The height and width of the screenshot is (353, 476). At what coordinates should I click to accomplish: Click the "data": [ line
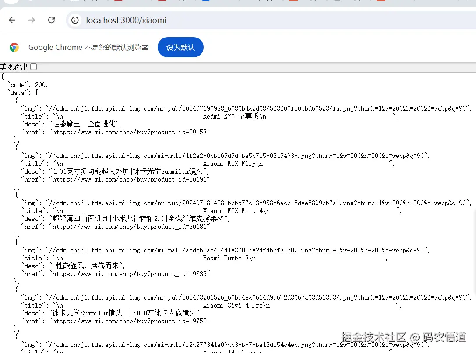click(x=23, y=93)
